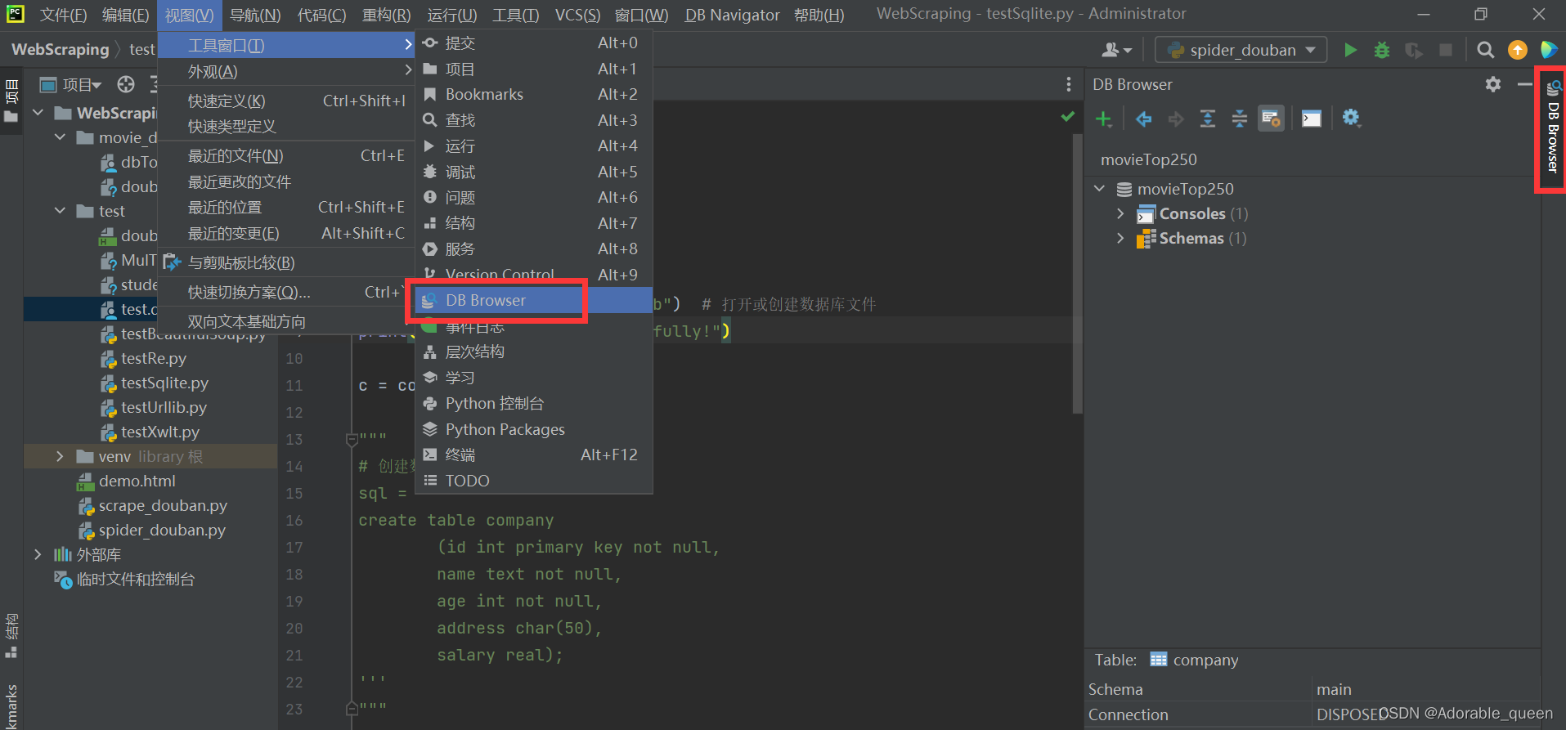Image resolution: width=1566 pixels, height=730 pixels.
Task: Open the View menu
Action: (x=189, y=15)
